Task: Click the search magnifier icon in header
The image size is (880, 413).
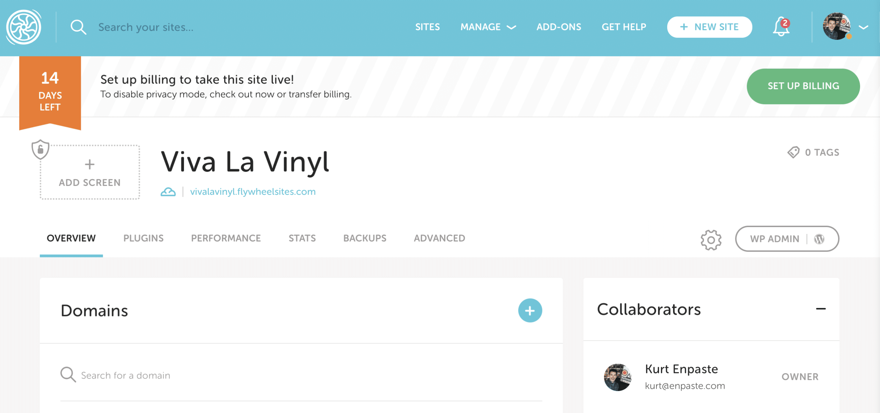Action: tap(78, 27)
